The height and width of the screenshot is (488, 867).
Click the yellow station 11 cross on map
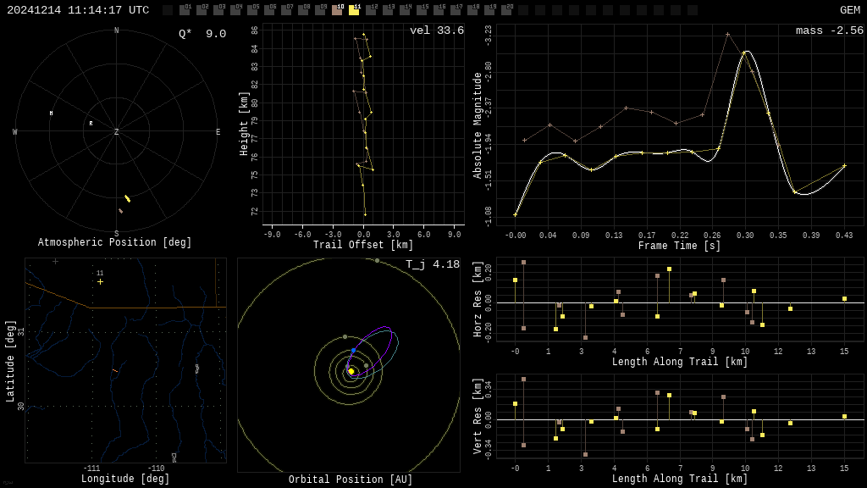(100, 281)
